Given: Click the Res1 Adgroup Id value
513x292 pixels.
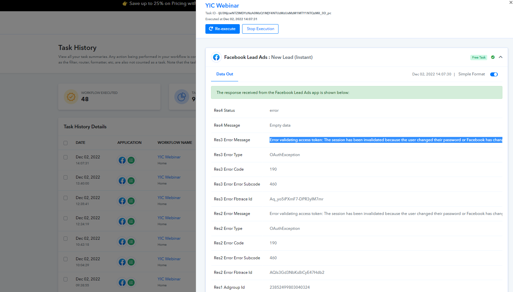Looking at the screenshot, I should pos(290,287).
